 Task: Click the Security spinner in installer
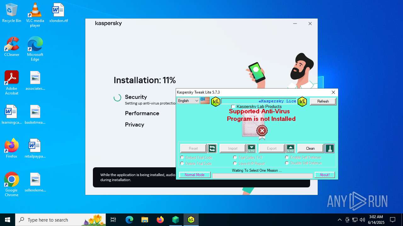117,98
